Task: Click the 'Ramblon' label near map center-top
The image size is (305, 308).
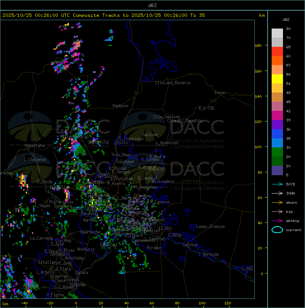Action: click(120, 106)
